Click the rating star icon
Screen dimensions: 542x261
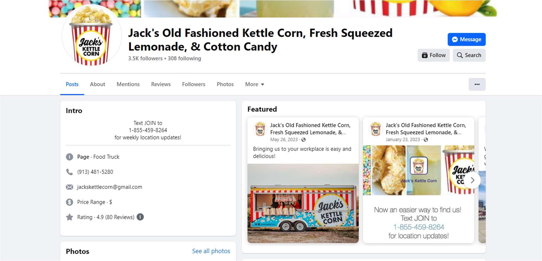69,217
